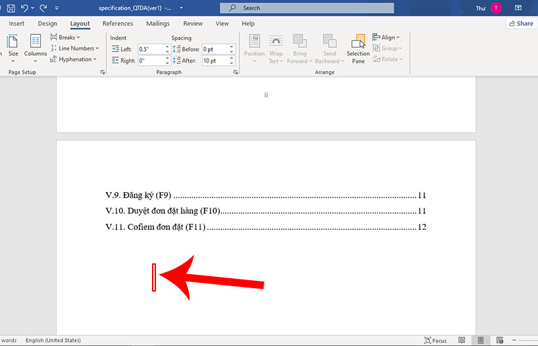Click the Spacing After icon
Screen dimensions: 538x346
[x=177, y=60]
